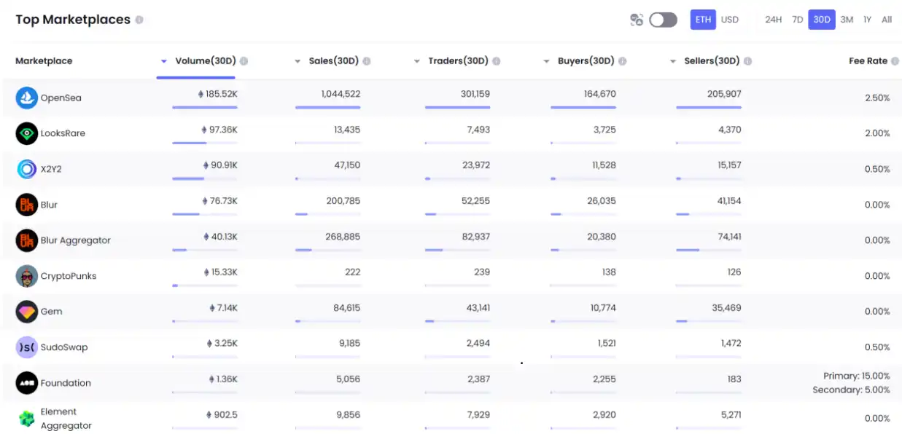Click the Gem marketplace logo
Image resolution: width=902 pixels, height=434 pixels.
(27, 312)
